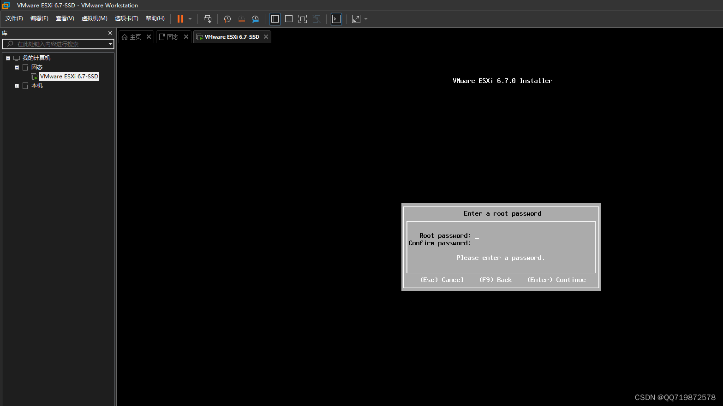Open the 编辑(E) menu
Screen dimensions: 723x406
pyautogui.click(x=39, y=18)
